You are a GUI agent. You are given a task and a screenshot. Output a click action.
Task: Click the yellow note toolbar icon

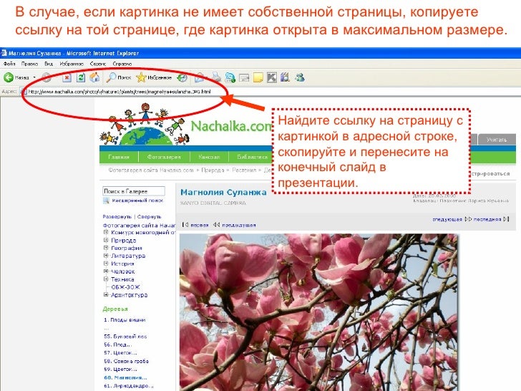(258, 78)
